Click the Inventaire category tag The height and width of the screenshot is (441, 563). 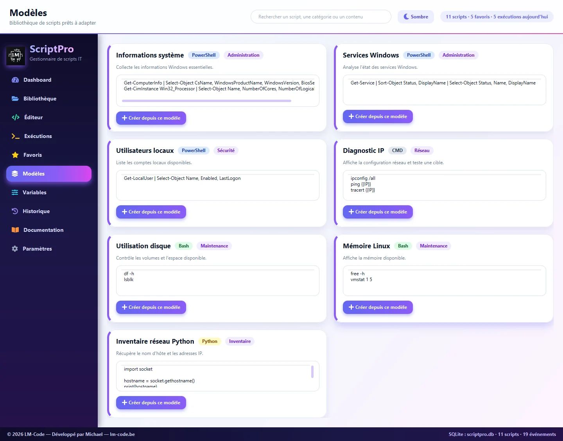[240, 341]
